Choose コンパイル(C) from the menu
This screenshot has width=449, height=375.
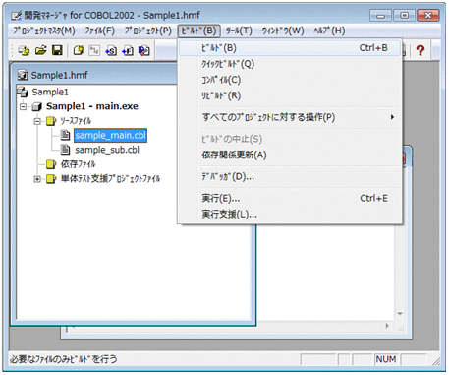(x=290, y=80)
